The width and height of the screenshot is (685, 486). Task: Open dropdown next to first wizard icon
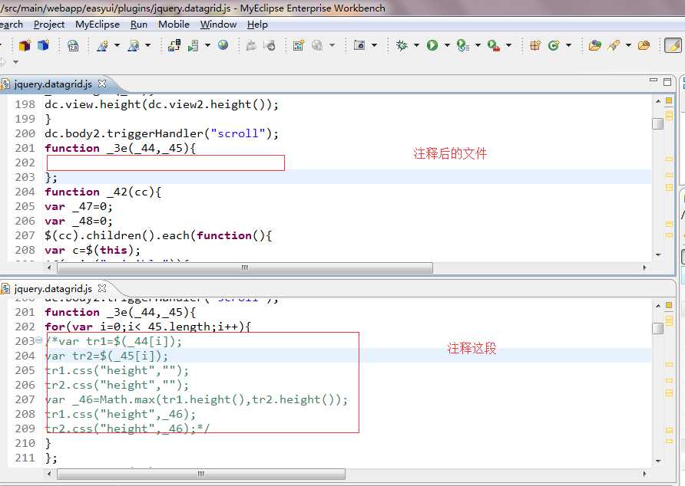click(117, 45)
